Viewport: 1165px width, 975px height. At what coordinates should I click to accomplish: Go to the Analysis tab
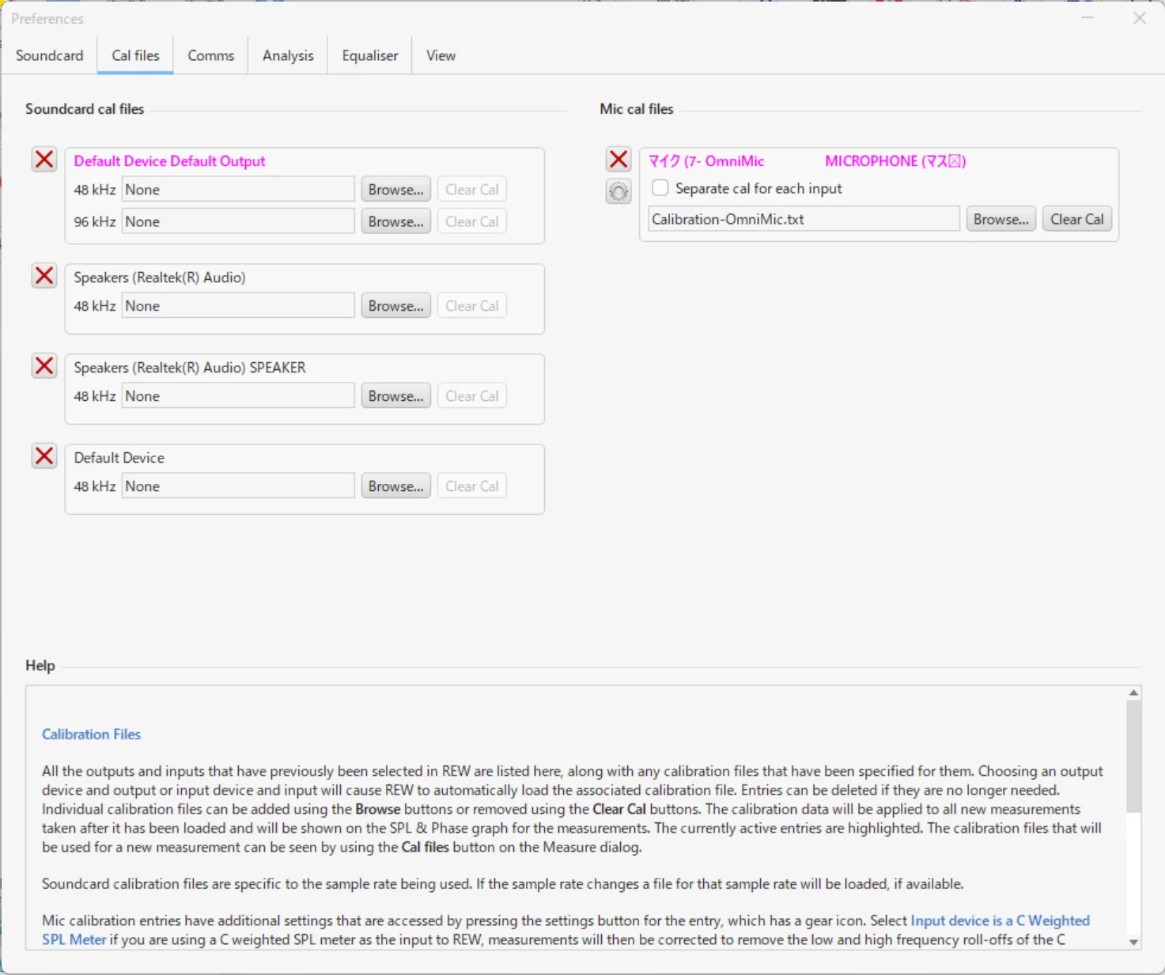[288, 55]
